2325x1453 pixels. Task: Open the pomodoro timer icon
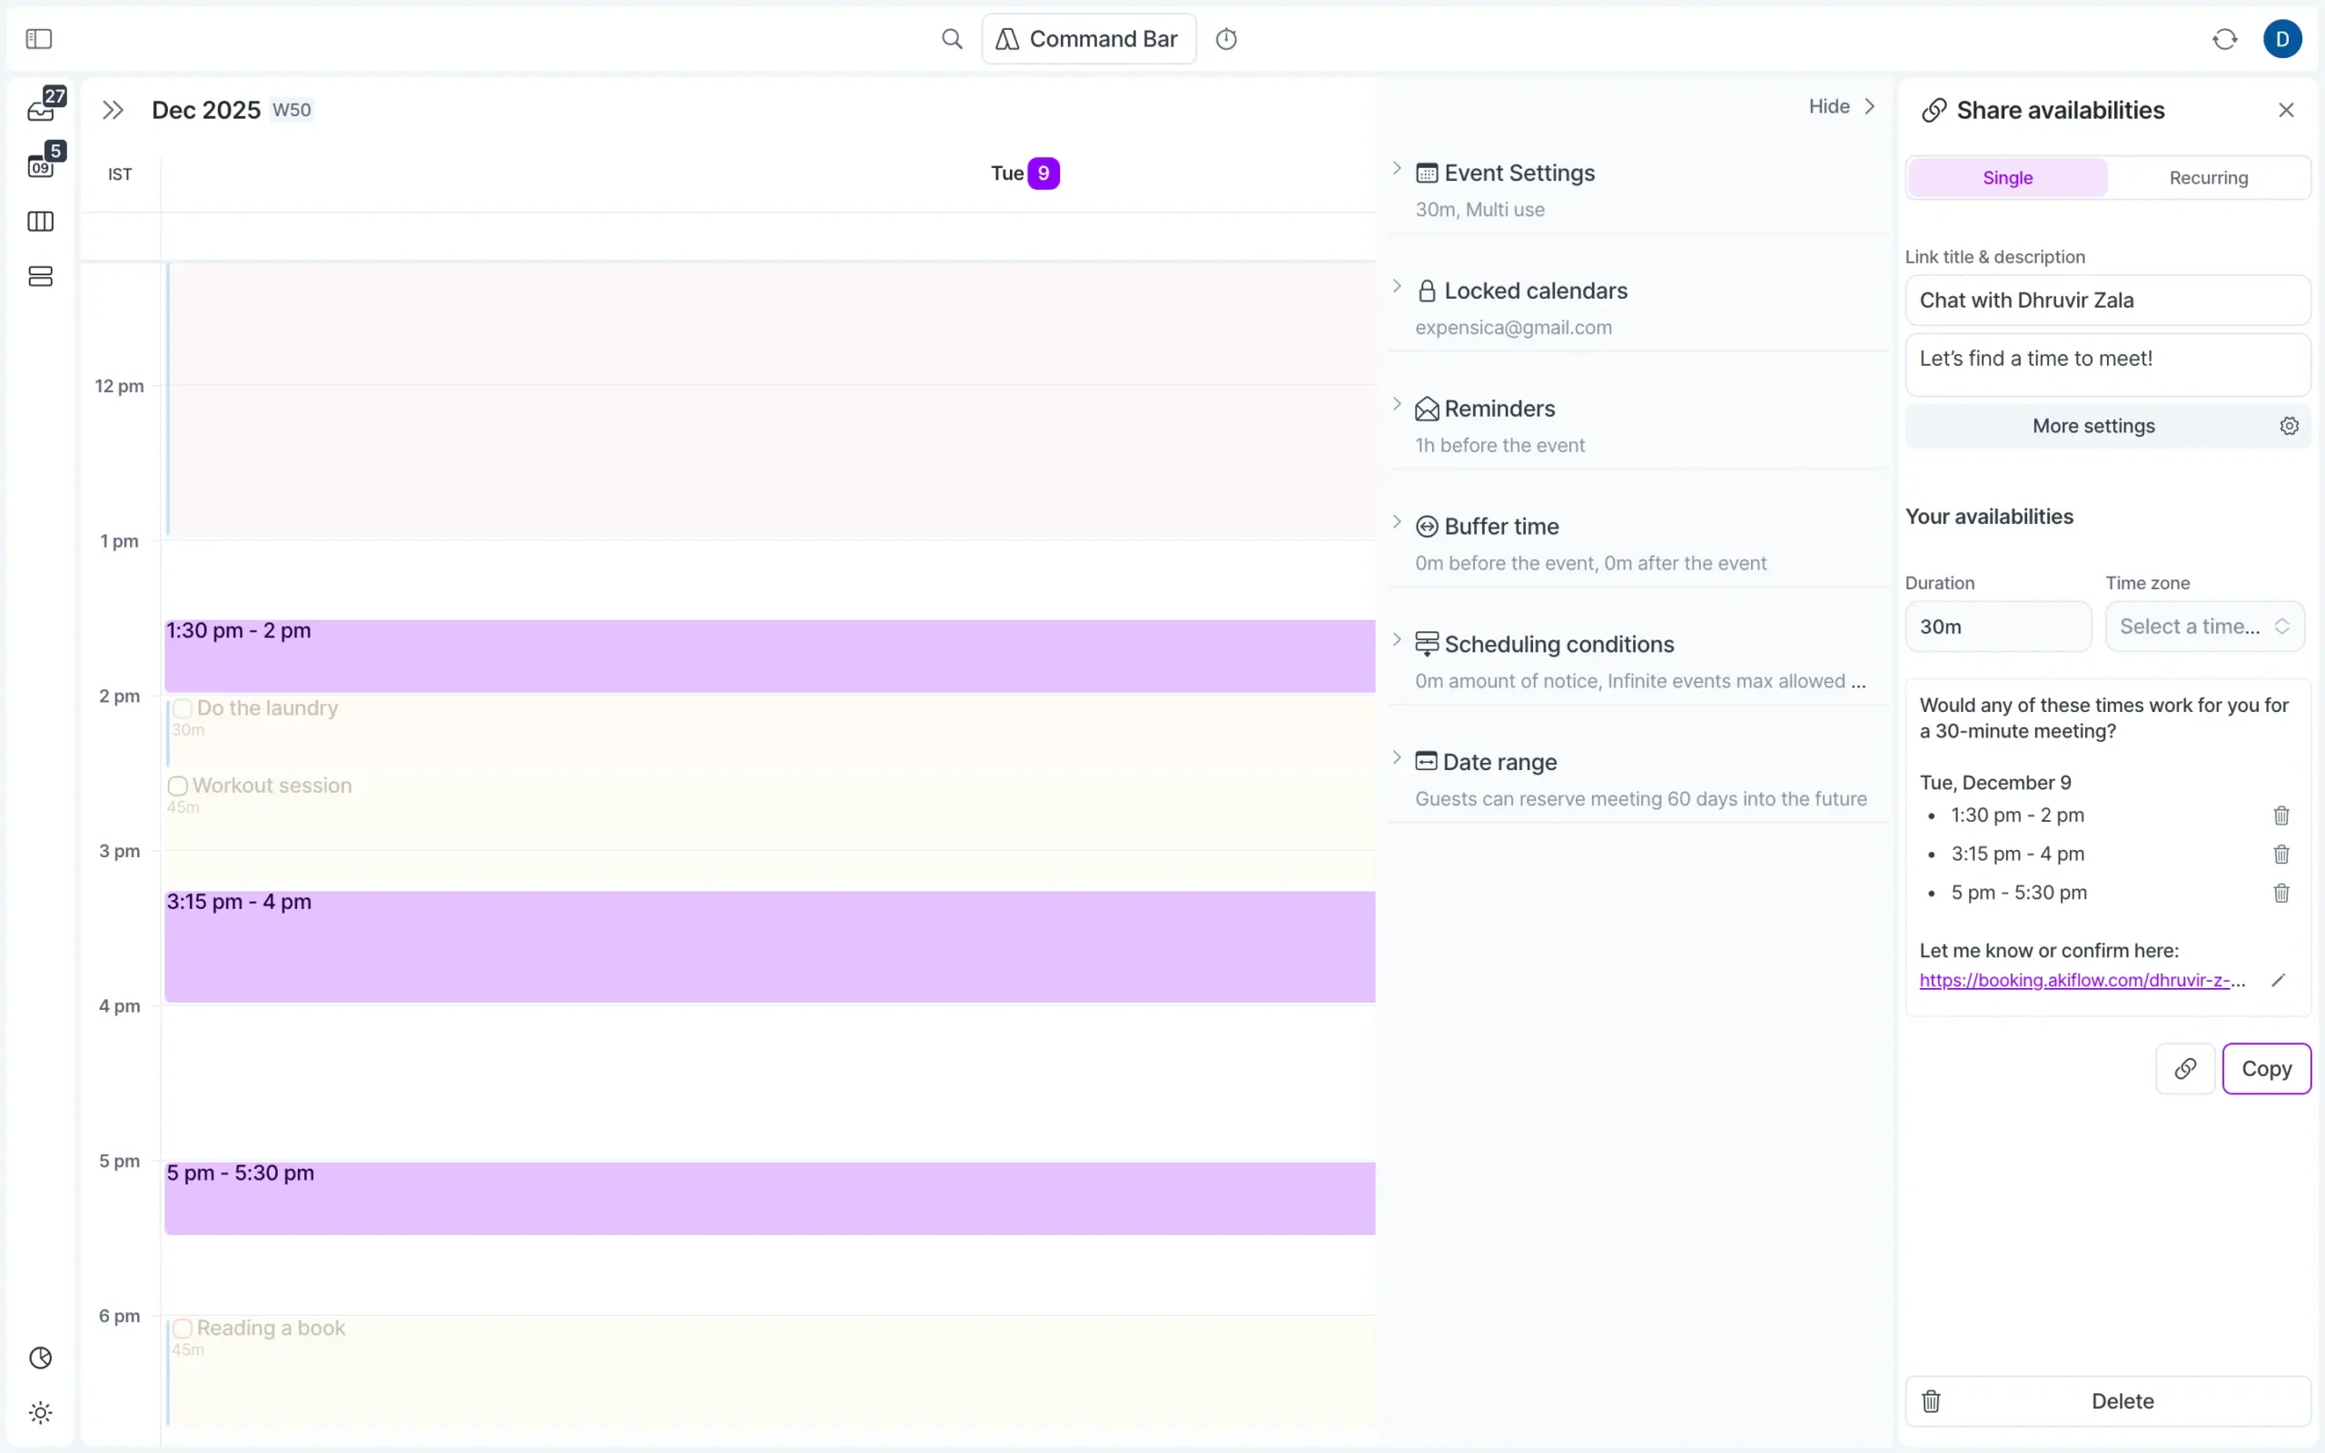point(1228,38)
